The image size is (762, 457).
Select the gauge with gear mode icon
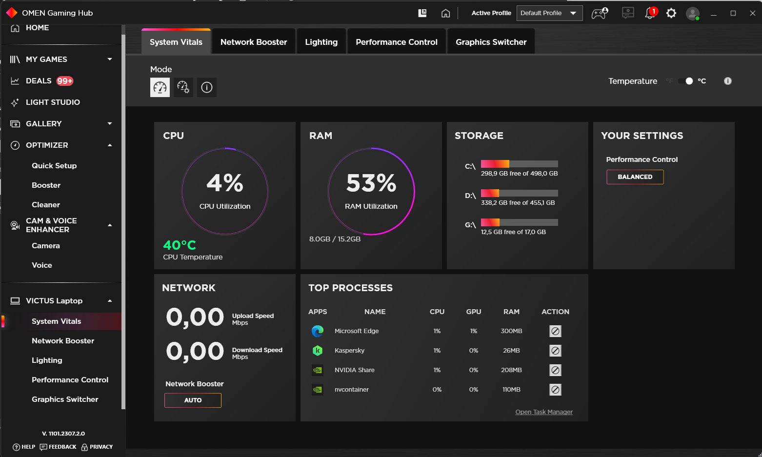tap(183, 87)
